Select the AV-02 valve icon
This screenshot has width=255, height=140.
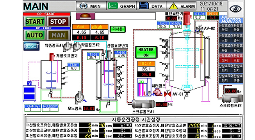[x=200, y=28]
